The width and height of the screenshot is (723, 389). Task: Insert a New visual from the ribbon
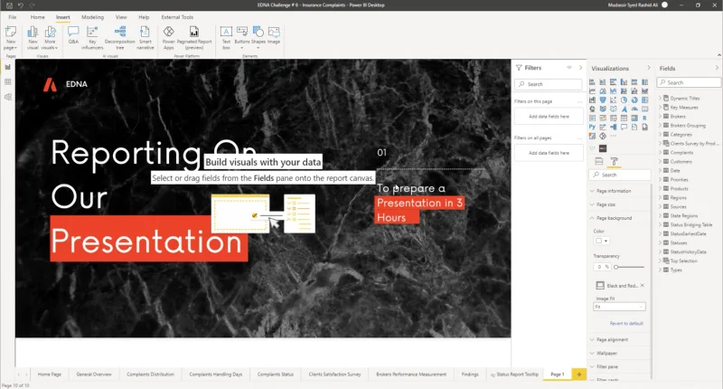pyautogui.click(x=33, y=38)
